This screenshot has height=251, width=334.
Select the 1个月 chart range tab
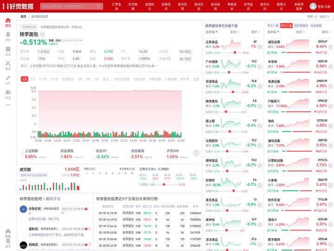coord(43,79)
